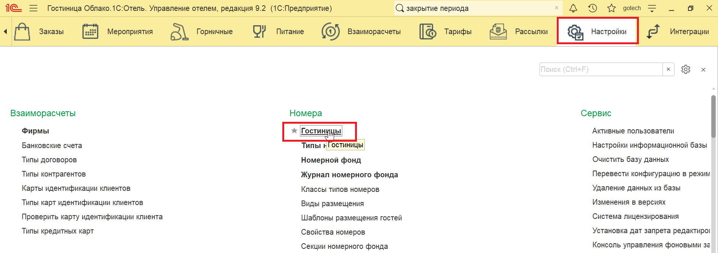Image resolution: width=718 pixels, height=253 pixels.
Task: Open the Питание section
Action: point(290,31)
